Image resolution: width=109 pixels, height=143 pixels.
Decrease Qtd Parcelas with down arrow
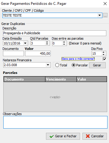(x=47, y=44)
